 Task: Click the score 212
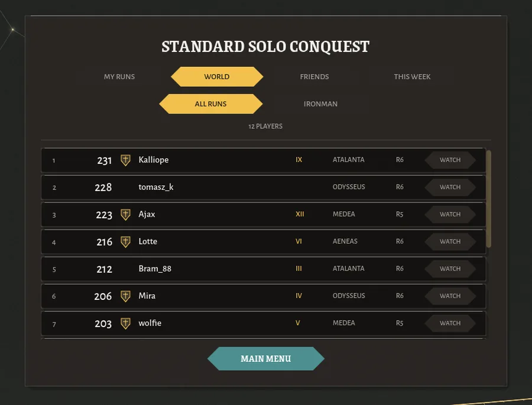[x=104, y=269]
